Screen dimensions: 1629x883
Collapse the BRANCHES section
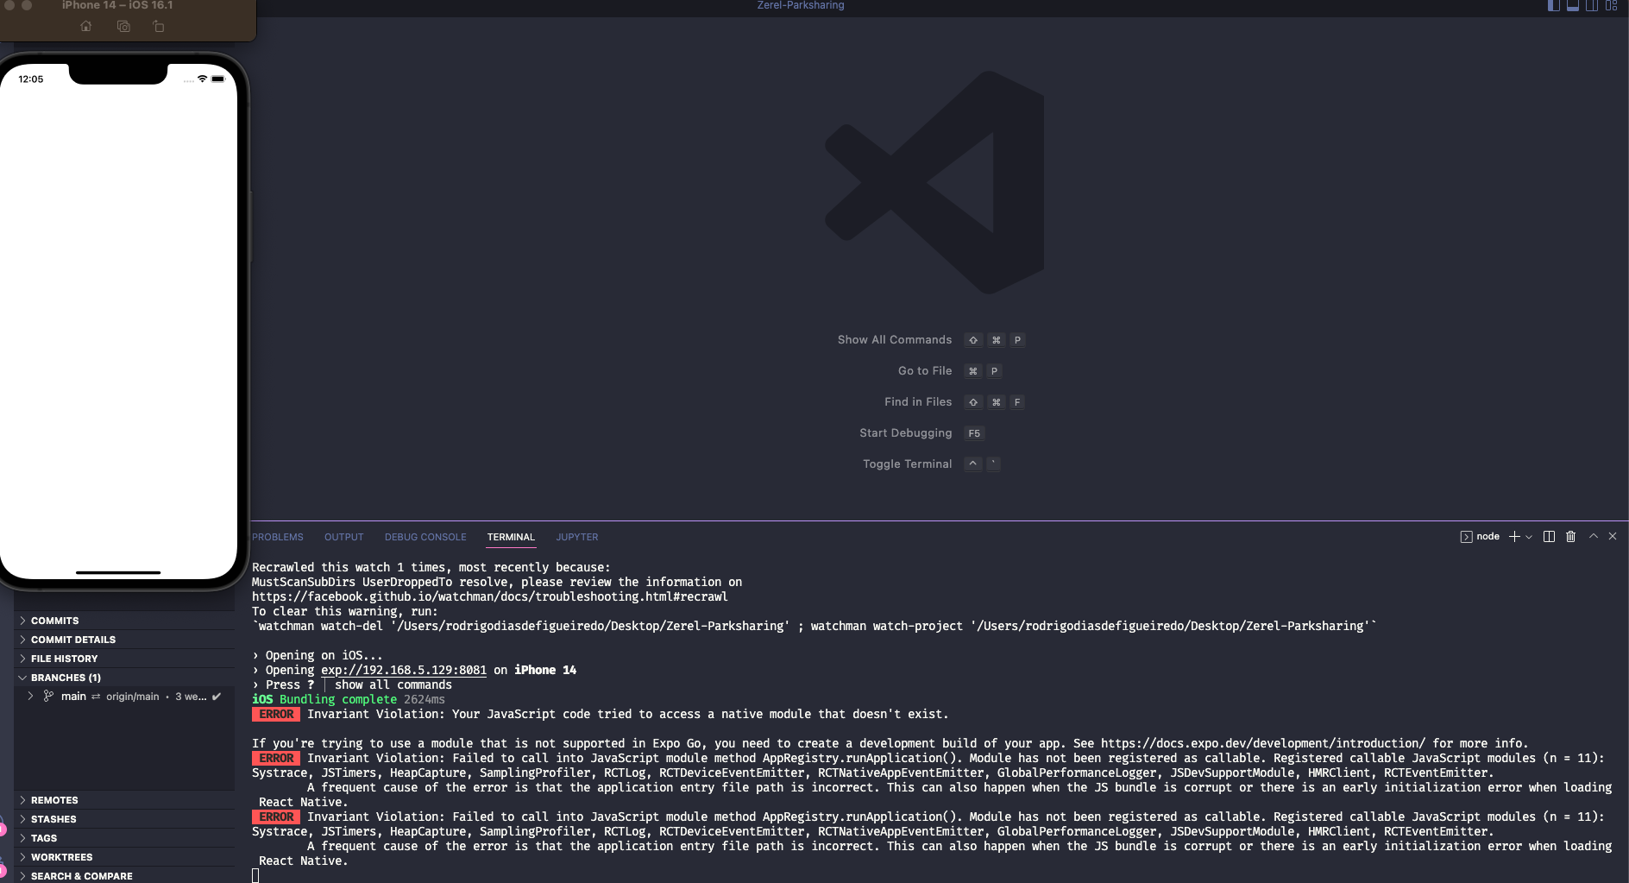pos(65,677)
